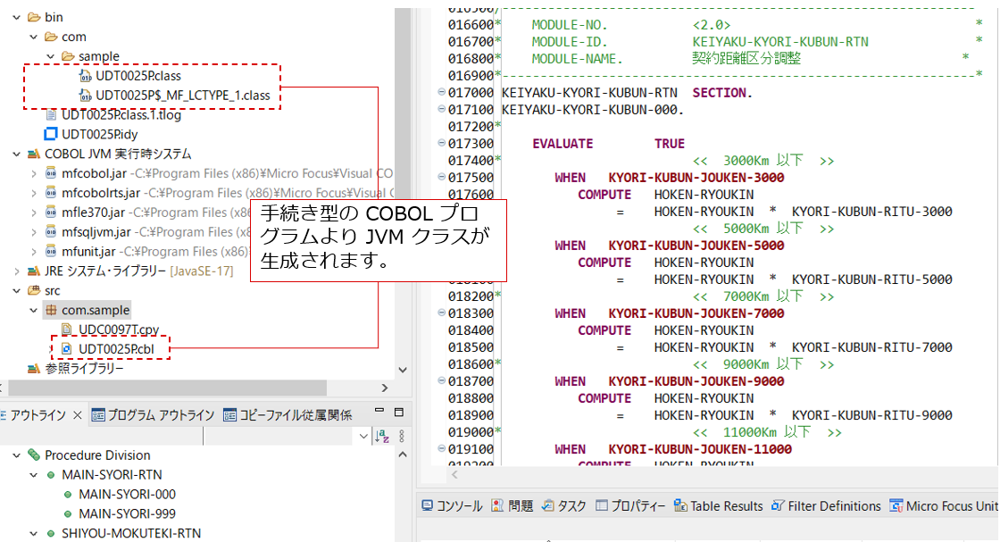
Task: Click the com.sample package icon
Action: (51, 311)
